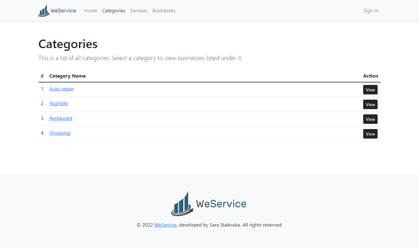The height and width of the screenshot is (248, 419).
Task: Click the Action column header
Action: 371,76
